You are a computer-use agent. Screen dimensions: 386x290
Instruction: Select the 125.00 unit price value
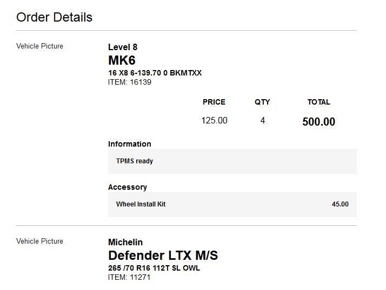point(214,120)
